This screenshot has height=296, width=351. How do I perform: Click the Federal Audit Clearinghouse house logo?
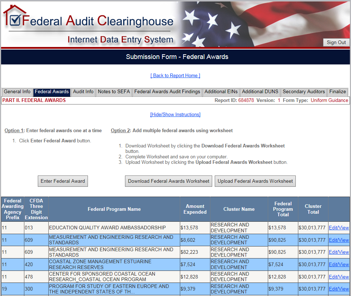15,15
